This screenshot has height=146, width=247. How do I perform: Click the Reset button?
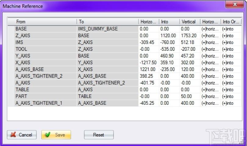99,135
